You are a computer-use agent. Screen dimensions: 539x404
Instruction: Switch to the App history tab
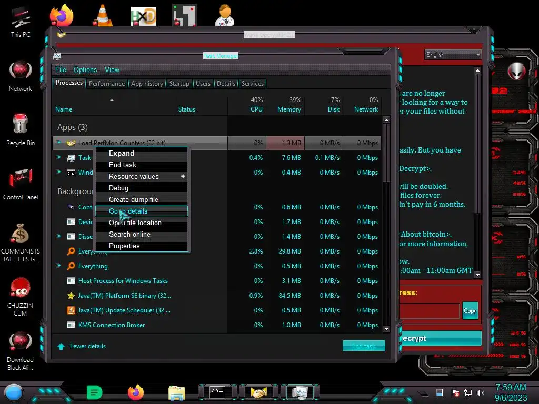pyautogui.click(x=147, y=84)
